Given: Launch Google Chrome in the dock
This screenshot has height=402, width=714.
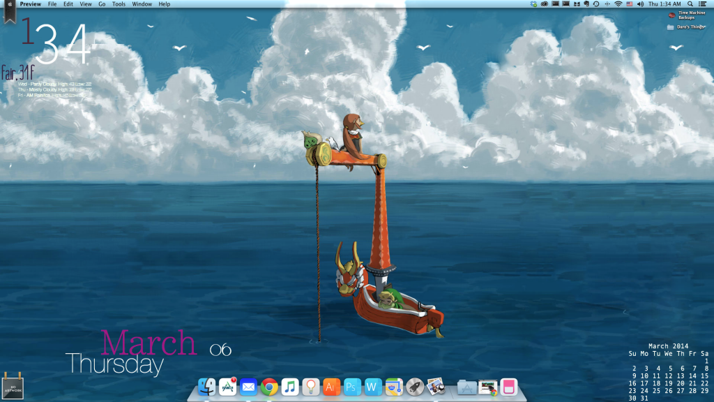Looking at the screenshot, I should [269, 387].
